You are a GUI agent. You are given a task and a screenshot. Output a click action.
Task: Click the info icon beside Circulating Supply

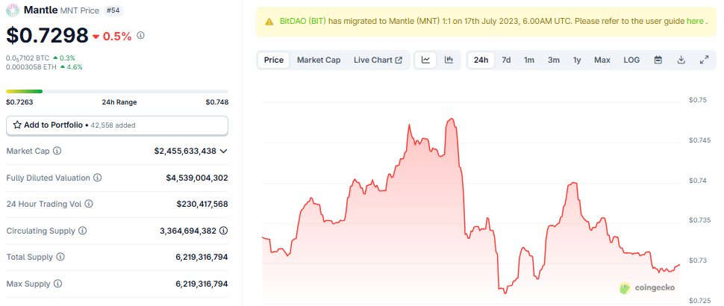[83, 231]
